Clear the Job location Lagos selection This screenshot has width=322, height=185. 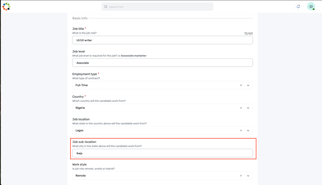click(x=241, y=130)
